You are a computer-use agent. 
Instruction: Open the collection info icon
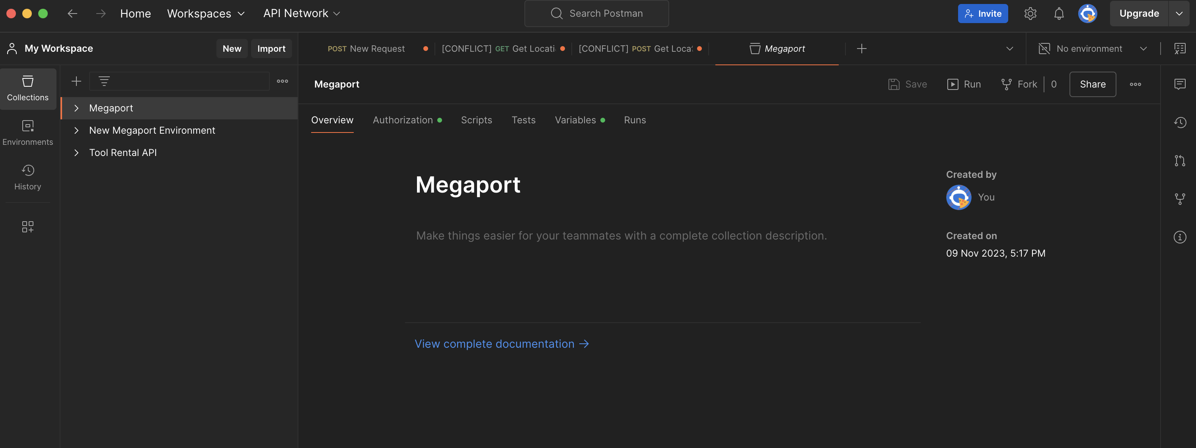(x=1179, y=237)
